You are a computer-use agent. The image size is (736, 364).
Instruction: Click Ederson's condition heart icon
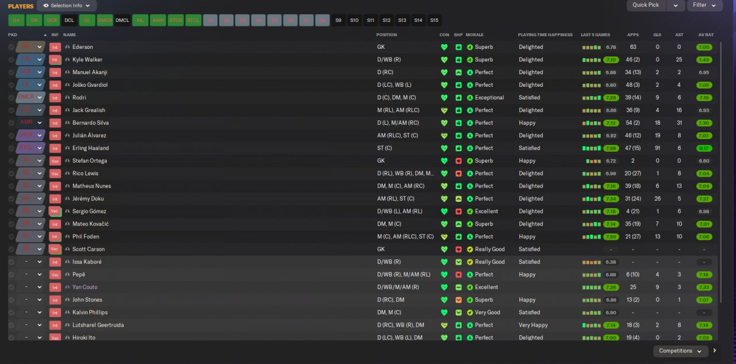[x=444, y=47]
